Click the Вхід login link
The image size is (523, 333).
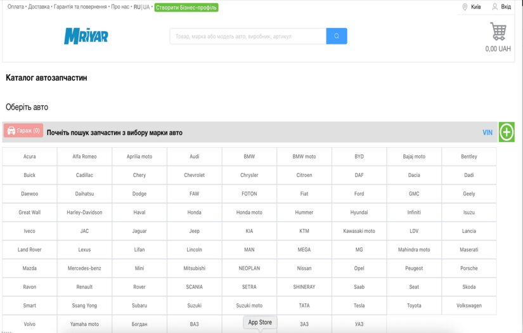click(506, 7)
